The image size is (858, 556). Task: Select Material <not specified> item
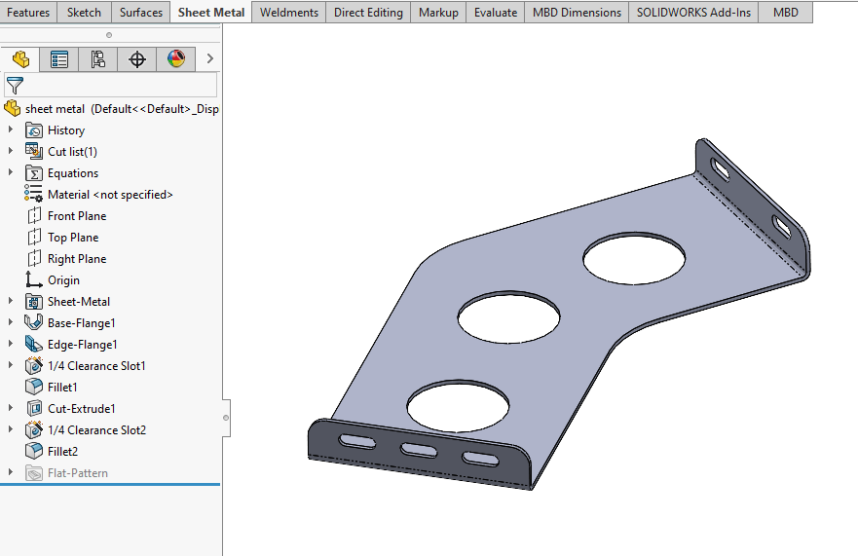(x=110, y=195)
